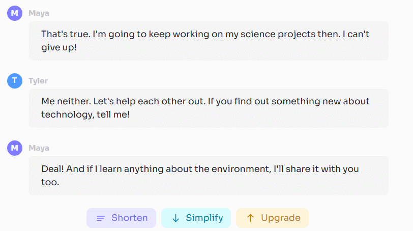Screen dimensions: 413x231
Task: Click Maya's avatar beside the environment message
Action: coord(15,148)
